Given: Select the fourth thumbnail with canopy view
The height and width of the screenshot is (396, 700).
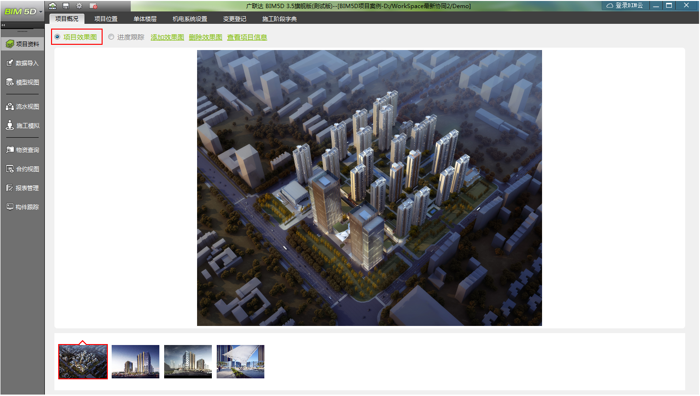Looking at the screenshot, I should coord(240,362).
